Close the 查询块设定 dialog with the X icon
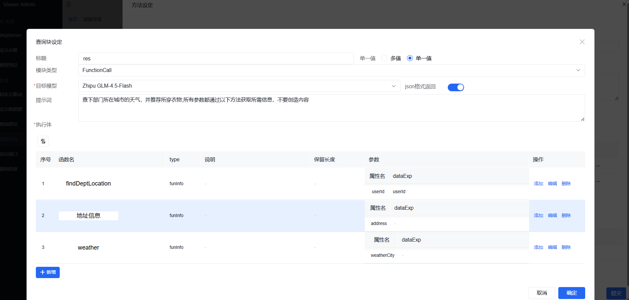This screenshot has width=629, height=300. 582,42
